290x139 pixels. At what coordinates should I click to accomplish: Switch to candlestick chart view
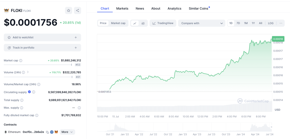[x=143, y=23]
